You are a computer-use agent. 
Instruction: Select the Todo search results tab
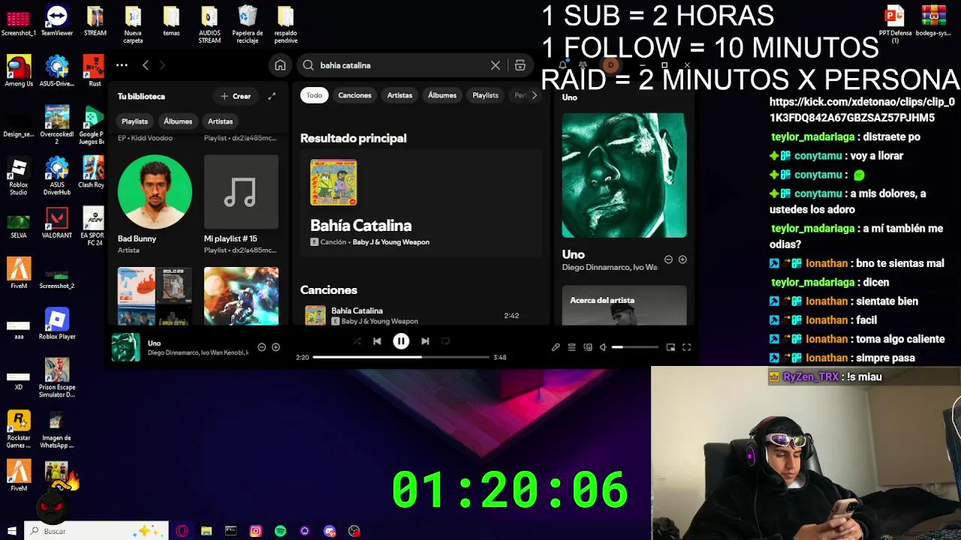pos(314,95)
